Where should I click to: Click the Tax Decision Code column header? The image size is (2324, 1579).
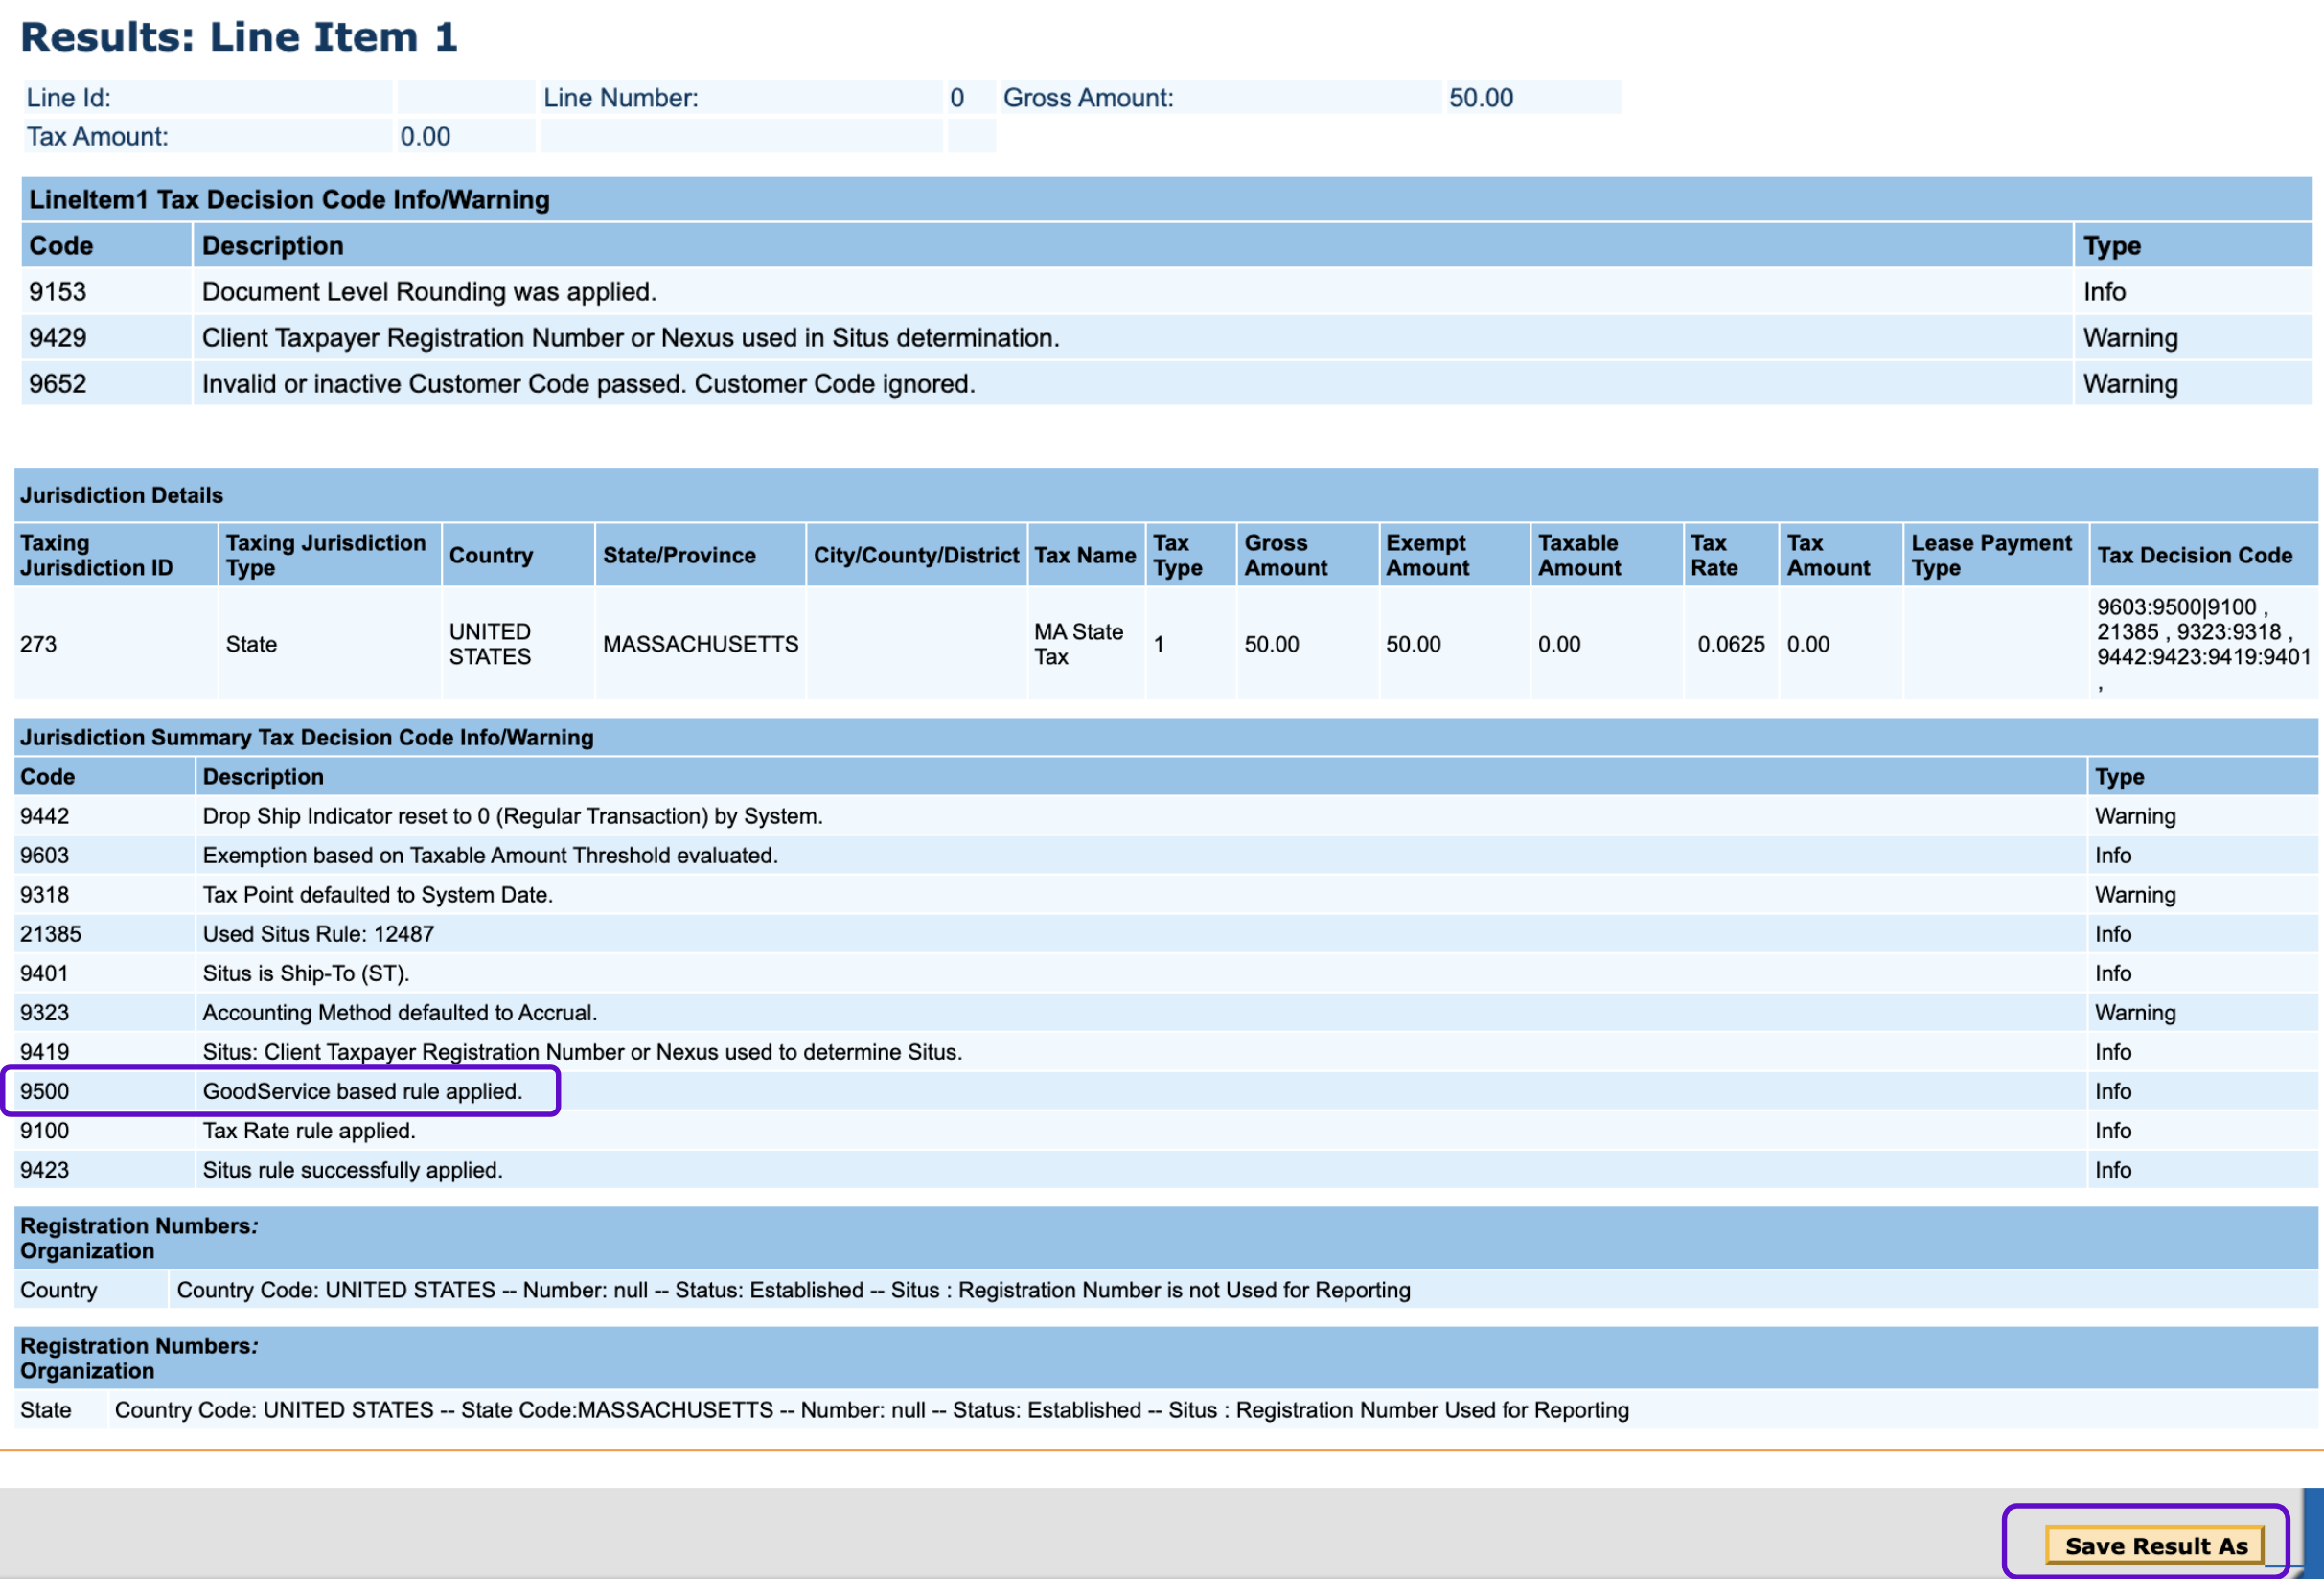click(x=2193, y=555)
